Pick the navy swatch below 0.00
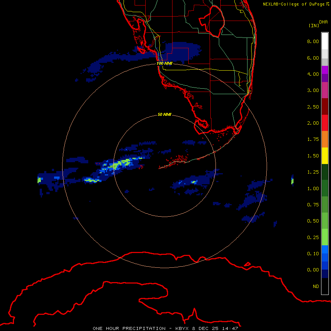Image resolution: width=331 pixels, height=331 pixels. [x=325, y=274]
